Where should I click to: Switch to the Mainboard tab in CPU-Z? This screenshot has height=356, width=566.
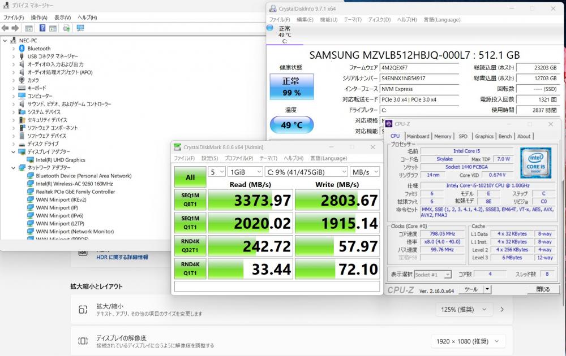pyautogui.click(x=418, y=136)
